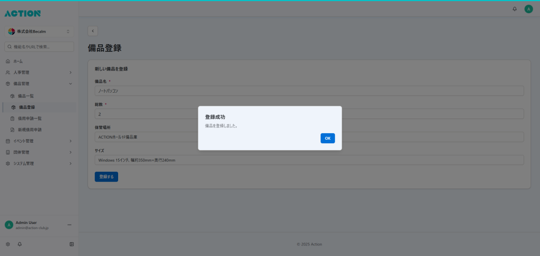540x256 pixels.
Task: Open 借用申請一覧 in the sidebar
Action: [30, 119]
